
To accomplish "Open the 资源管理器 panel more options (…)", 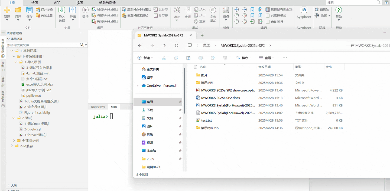I will click(x=82, y=33).
